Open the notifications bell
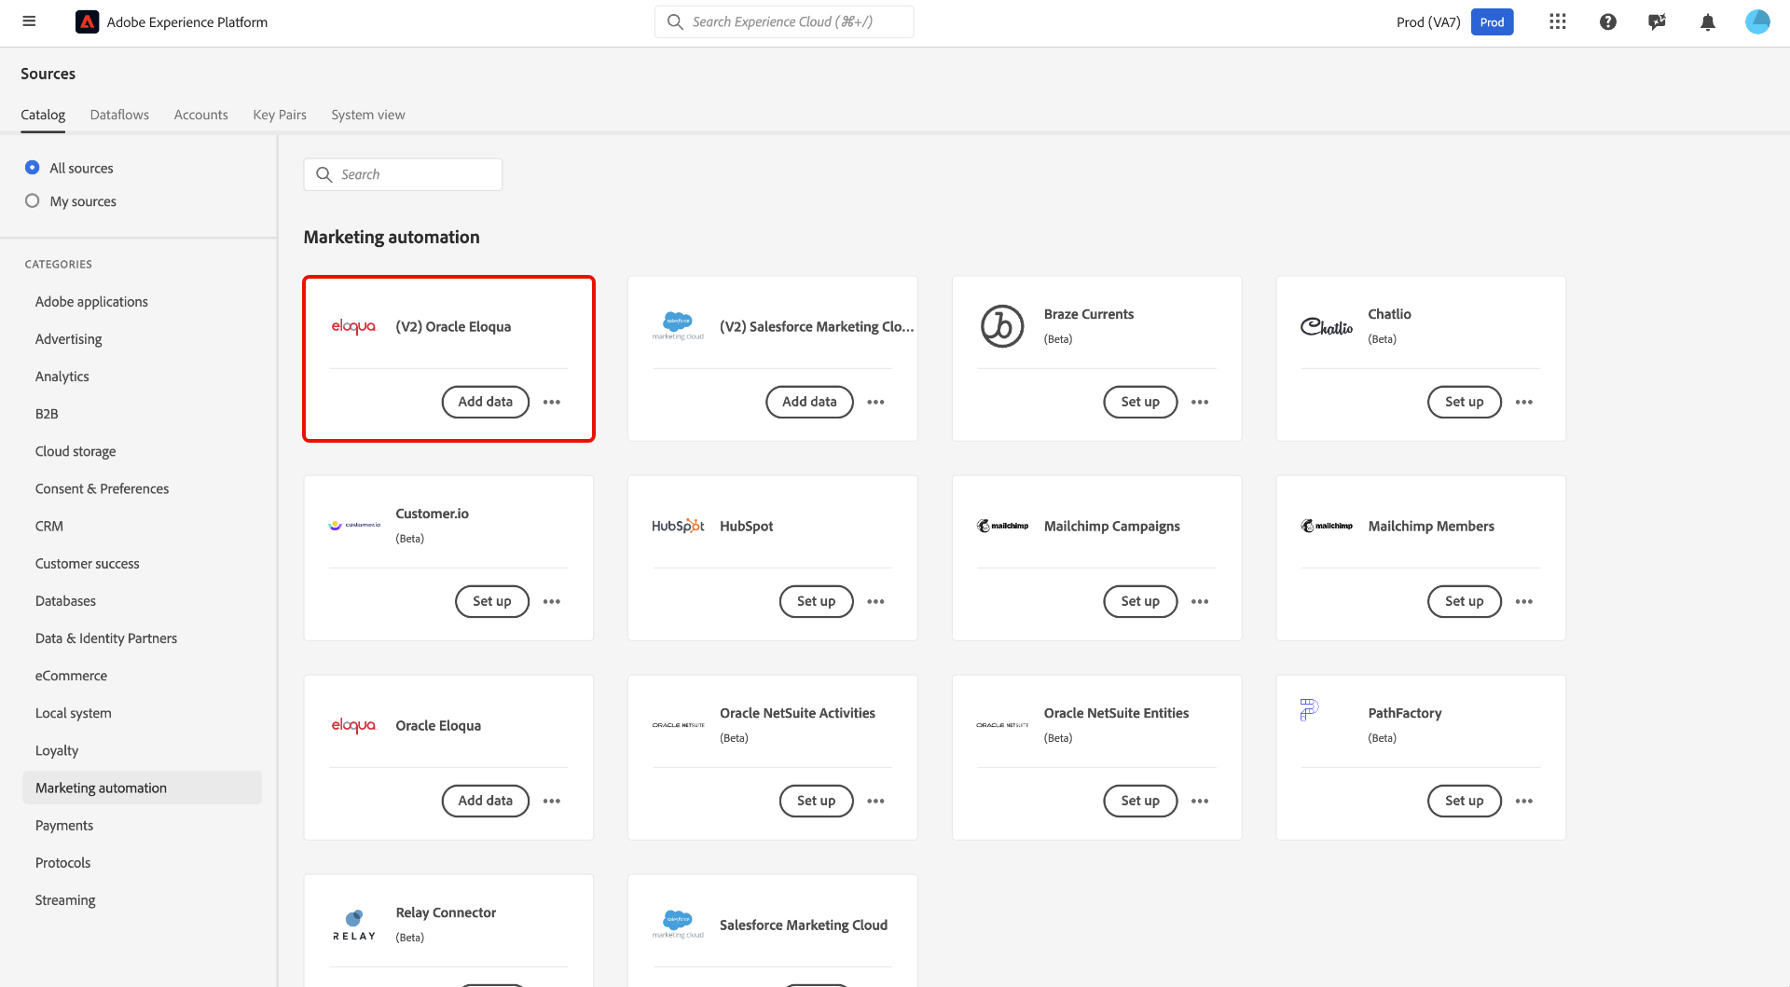Viewport: 1790px width, 987px height. [1708, 21]
